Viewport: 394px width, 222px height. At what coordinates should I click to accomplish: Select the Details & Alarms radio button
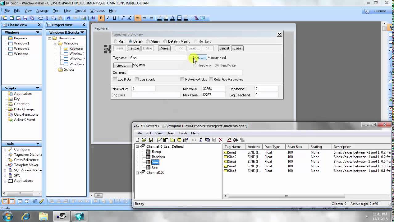[x=165, y=41]
